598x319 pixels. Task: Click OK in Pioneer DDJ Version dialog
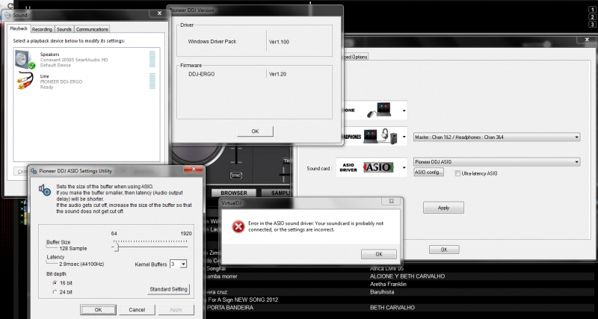coord(255,131)
